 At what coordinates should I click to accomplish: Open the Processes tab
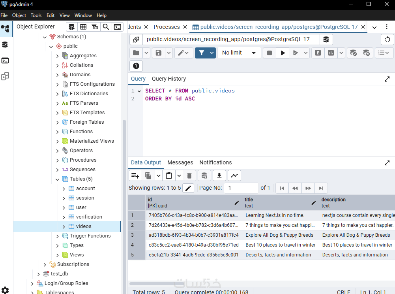(167, 27)
